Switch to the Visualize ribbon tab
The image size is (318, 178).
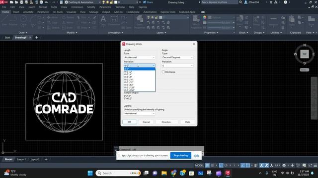(72, 12)
